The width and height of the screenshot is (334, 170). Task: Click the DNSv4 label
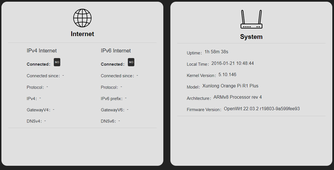tap(35, 121)
